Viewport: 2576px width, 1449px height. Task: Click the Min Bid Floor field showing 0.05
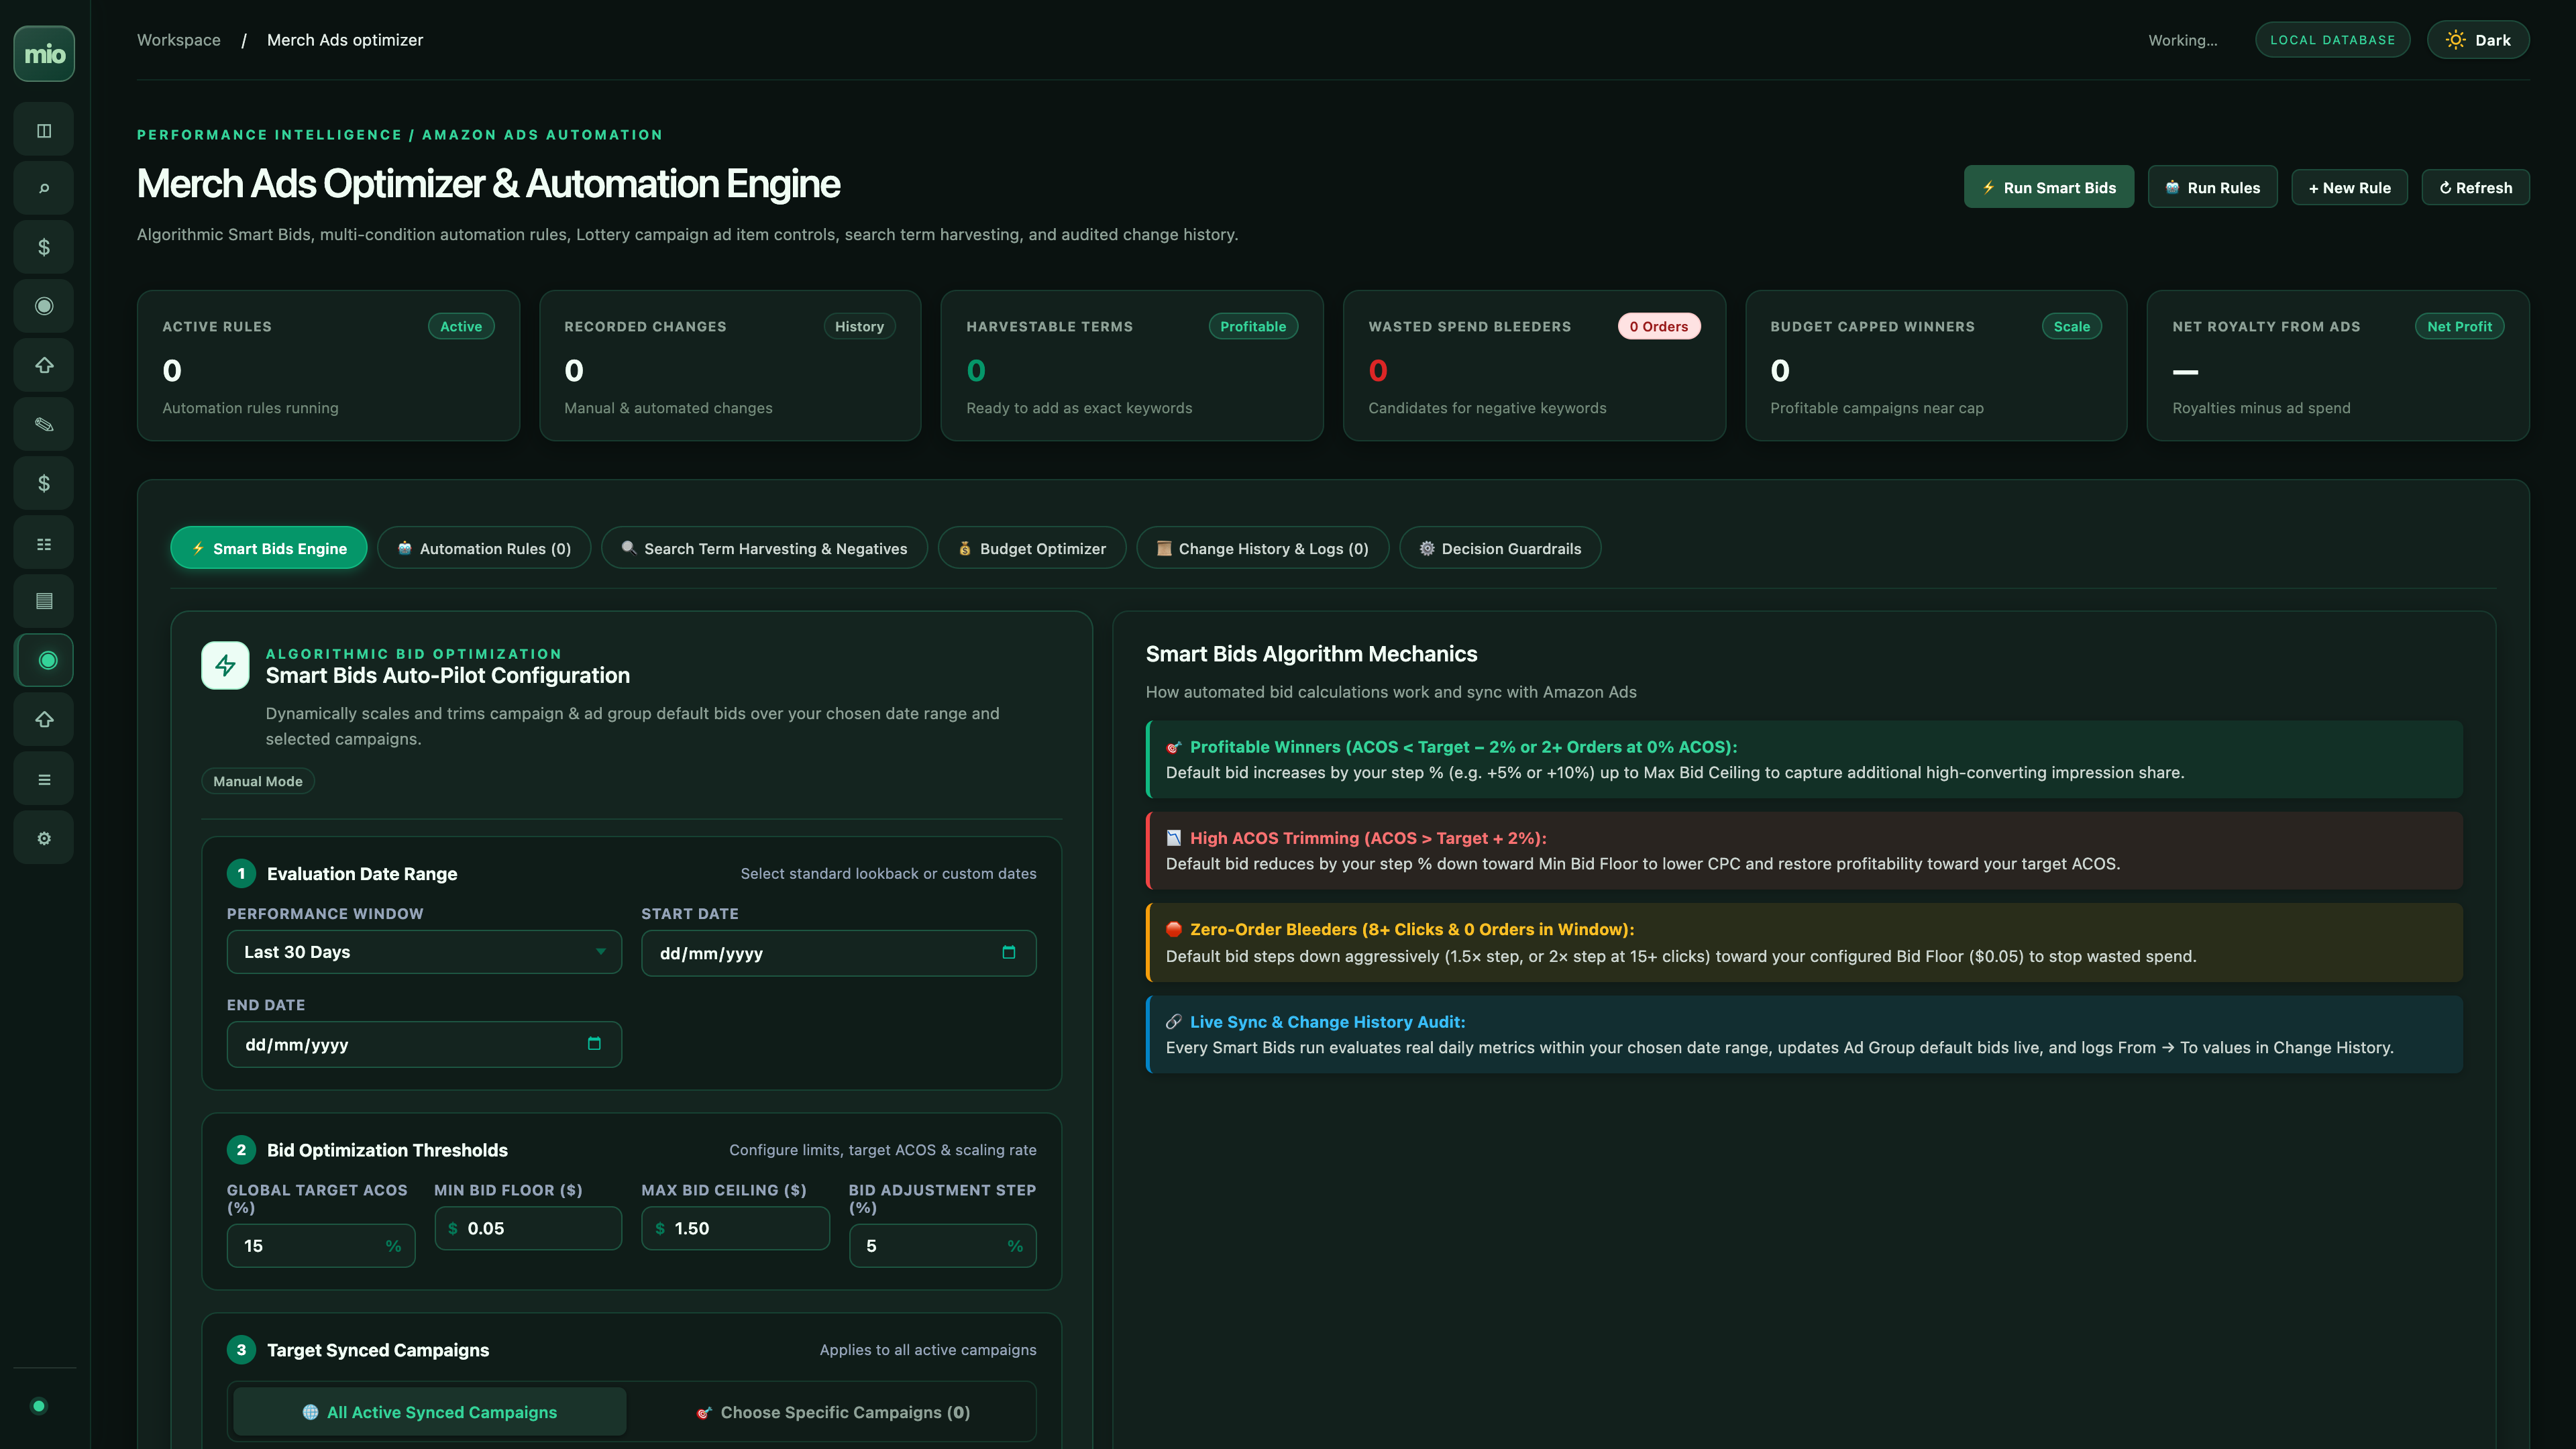click(528, 1228)
